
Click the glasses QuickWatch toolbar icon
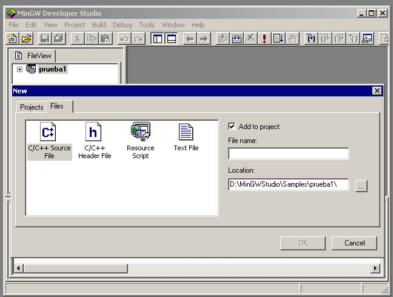point(367,39)
